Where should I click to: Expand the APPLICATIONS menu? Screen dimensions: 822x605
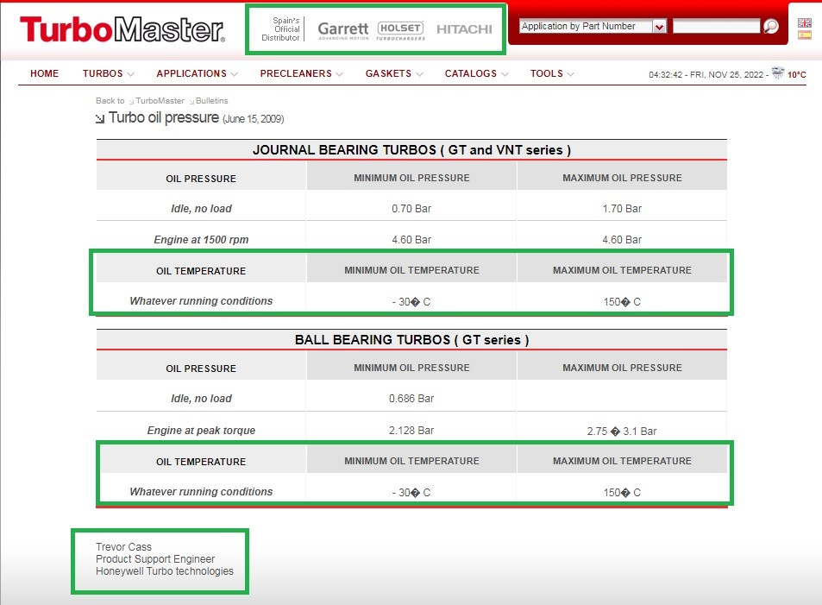click(x=197, y=73)
